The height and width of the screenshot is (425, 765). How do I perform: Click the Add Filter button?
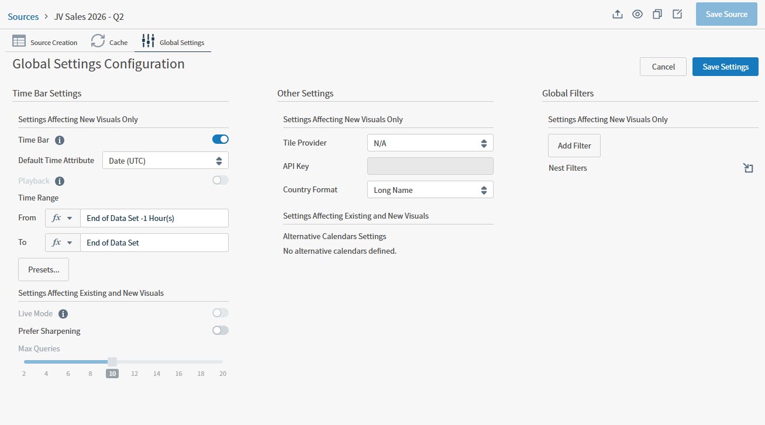coord(574,146)
